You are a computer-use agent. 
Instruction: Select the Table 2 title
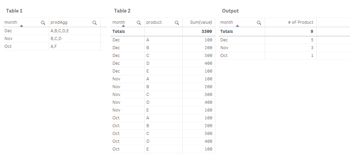pos(122,11)
